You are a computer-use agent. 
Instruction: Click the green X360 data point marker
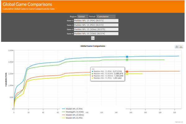coord(127,60)
